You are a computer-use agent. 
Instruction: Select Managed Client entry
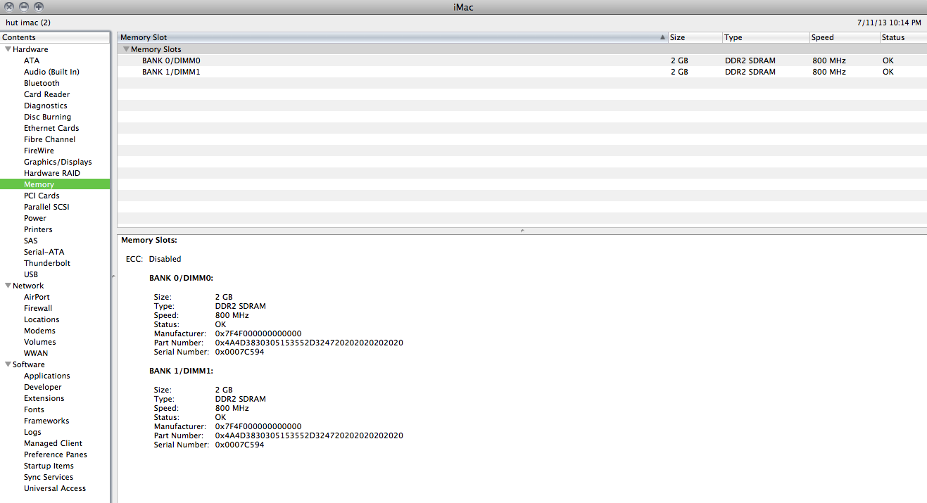(53, 443)
